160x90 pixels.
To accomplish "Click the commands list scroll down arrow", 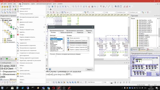I will (88, 50).
